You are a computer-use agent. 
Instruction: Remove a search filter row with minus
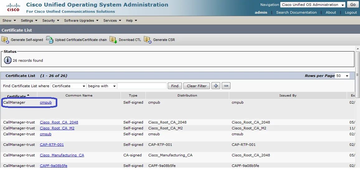click(226, 86)
